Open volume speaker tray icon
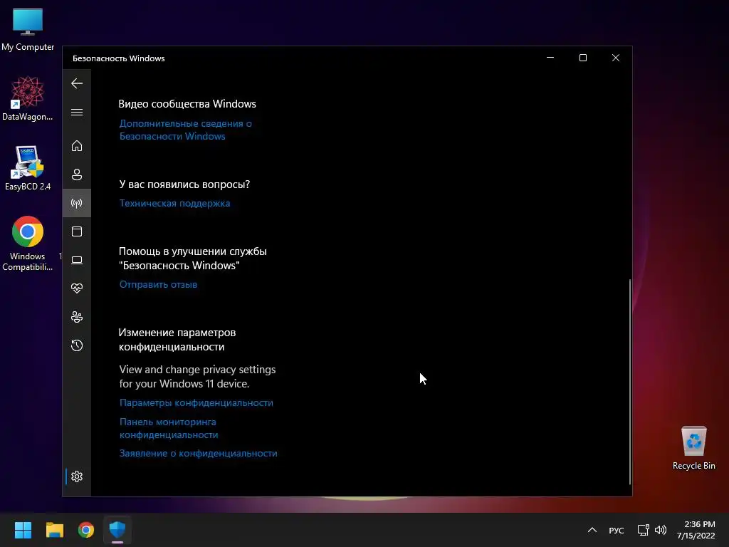This screenshot has width=729, height=547. [x=660, y=530]
